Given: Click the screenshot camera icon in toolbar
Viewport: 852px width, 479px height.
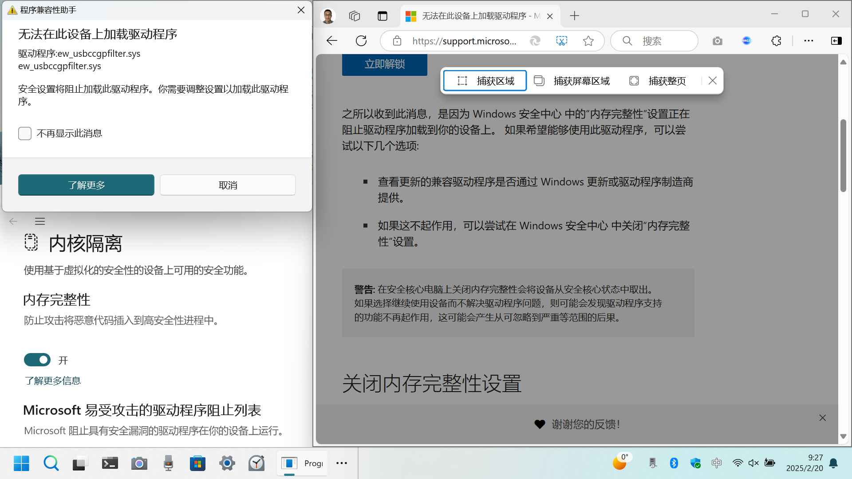Looking at the screenshot, I should (x=718, y=41).
